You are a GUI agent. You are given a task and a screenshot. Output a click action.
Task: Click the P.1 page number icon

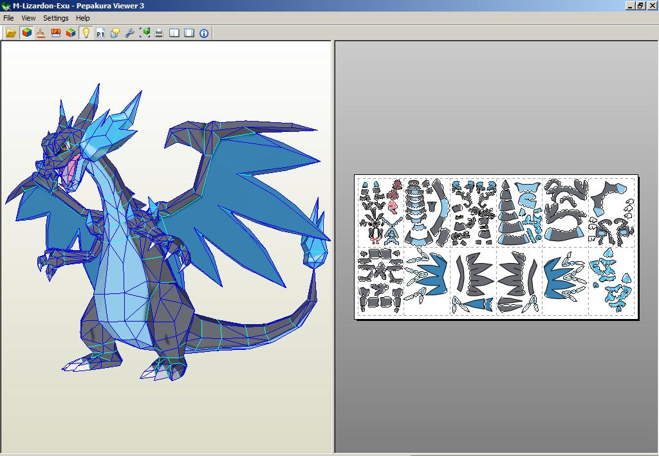click(x=100, y=33)
